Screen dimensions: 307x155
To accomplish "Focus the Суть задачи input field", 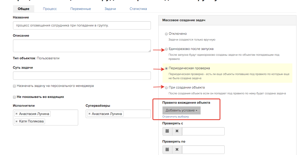I will click(x=82, y=76).
